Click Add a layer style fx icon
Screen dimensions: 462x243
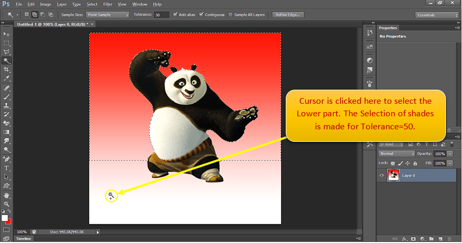point(405,239)
